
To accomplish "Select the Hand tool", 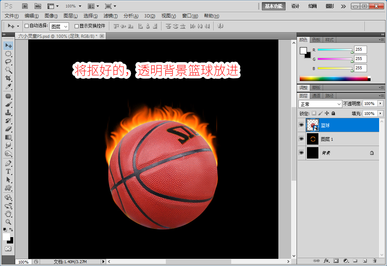I will pos(8,214).
